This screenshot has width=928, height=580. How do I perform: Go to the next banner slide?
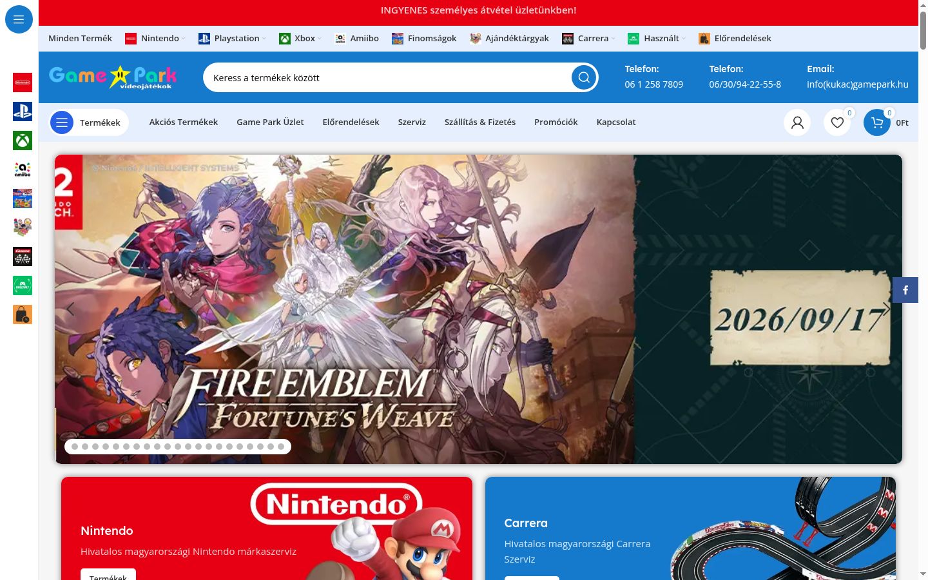886,309
